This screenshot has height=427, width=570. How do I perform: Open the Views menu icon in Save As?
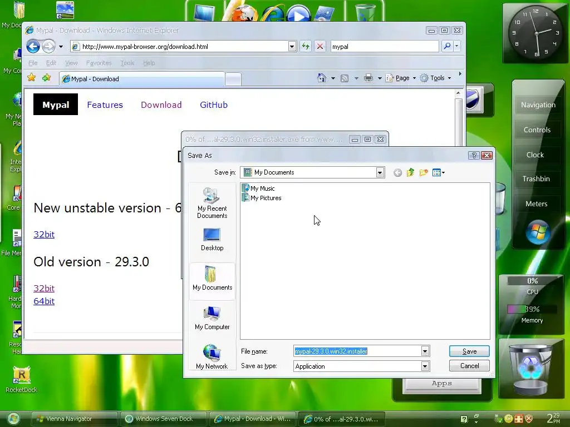pyautogui.click(x=439, y=172)
